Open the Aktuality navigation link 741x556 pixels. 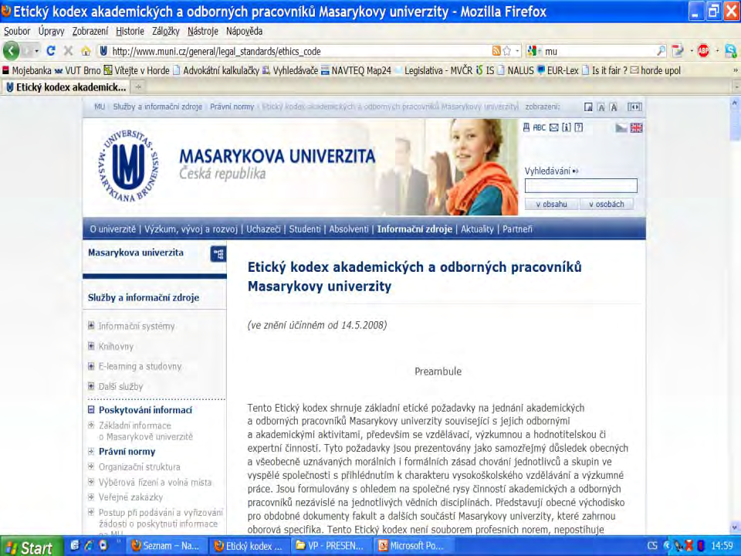477,229
